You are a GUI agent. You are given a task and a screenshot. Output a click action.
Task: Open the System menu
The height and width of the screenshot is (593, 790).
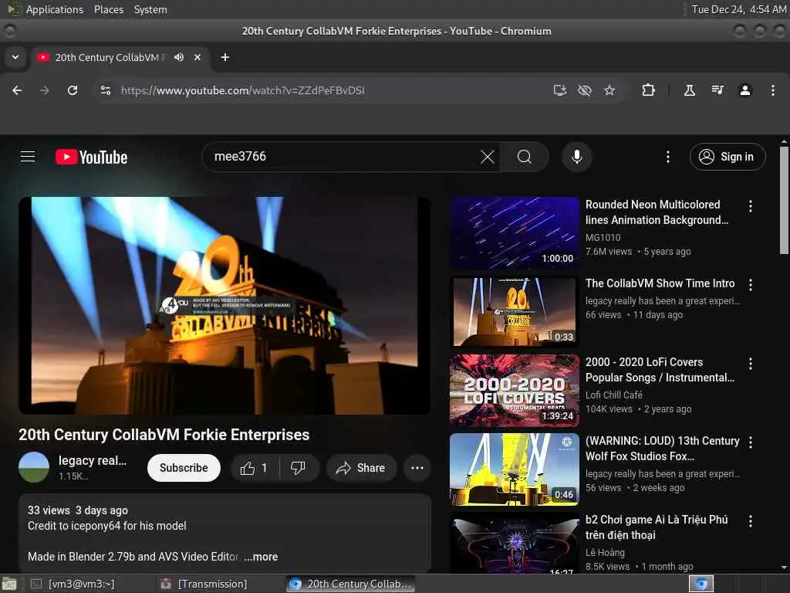(x=150, y=9)
